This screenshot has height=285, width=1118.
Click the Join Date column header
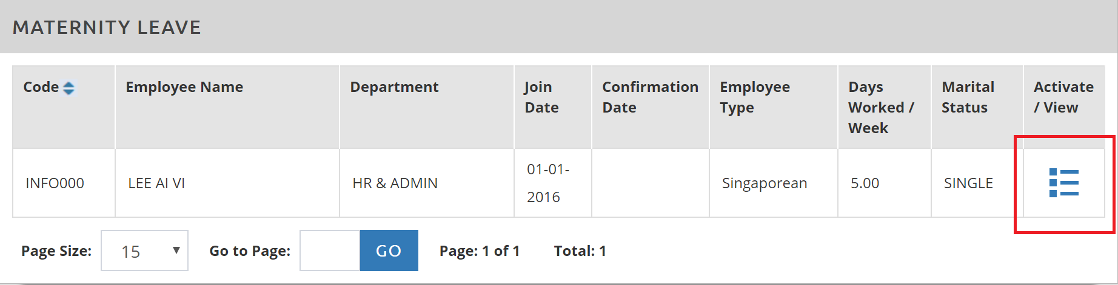pyautogui.click(x=541, y=97)
